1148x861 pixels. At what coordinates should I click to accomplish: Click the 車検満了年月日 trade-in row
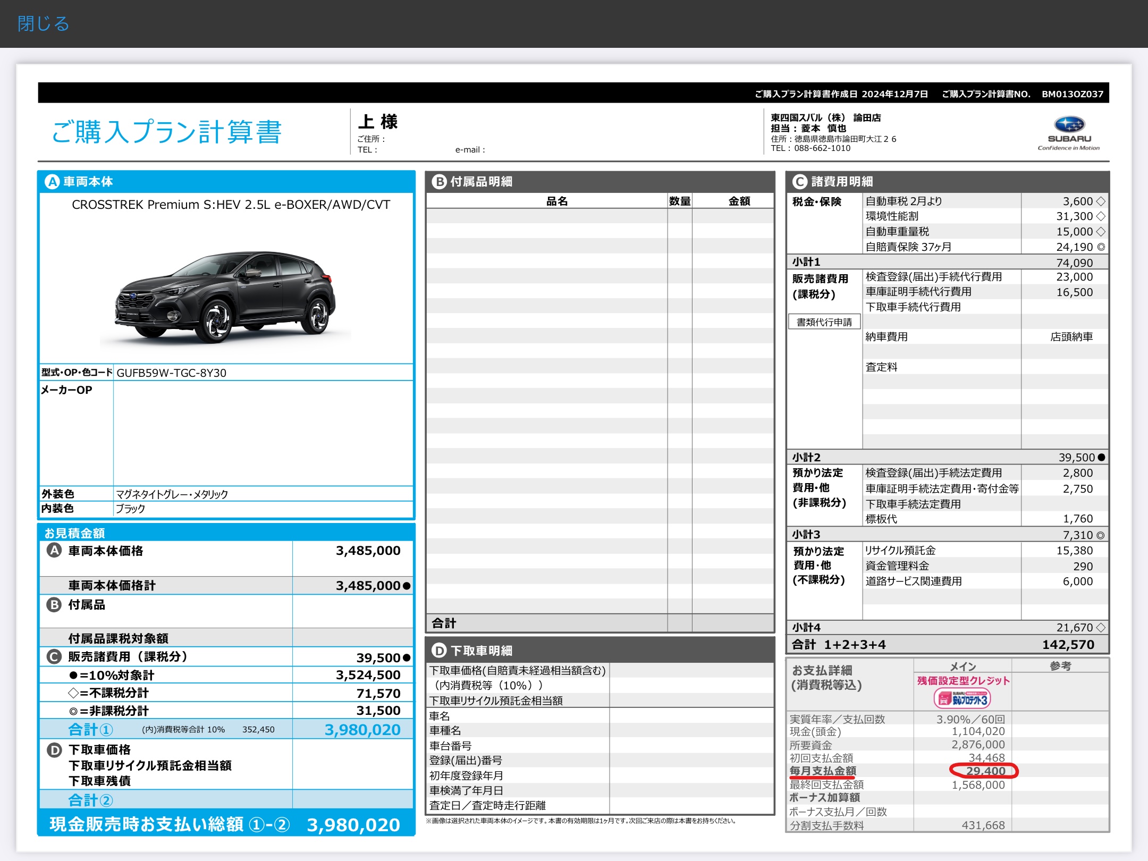tap(600, 791)
